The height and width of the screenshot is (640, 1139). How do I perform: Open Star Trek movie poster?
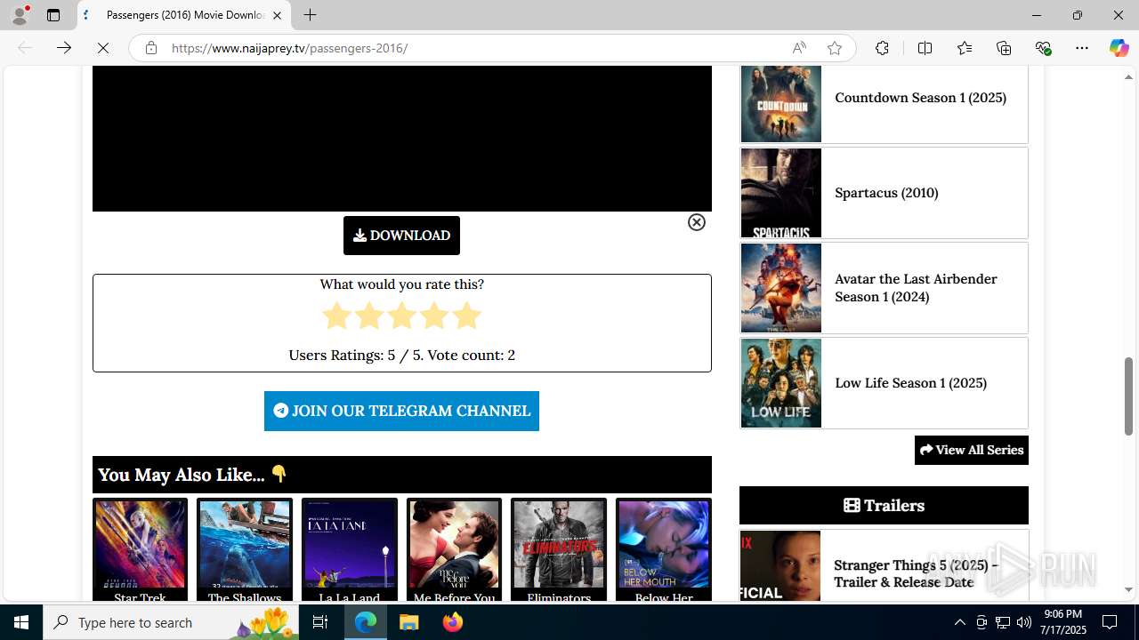point(140,544)
